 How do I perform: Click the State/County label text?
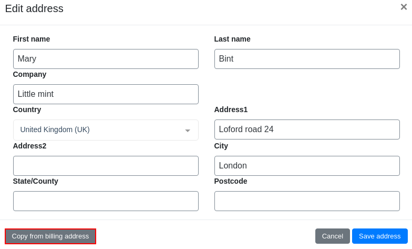coord(36,181)
